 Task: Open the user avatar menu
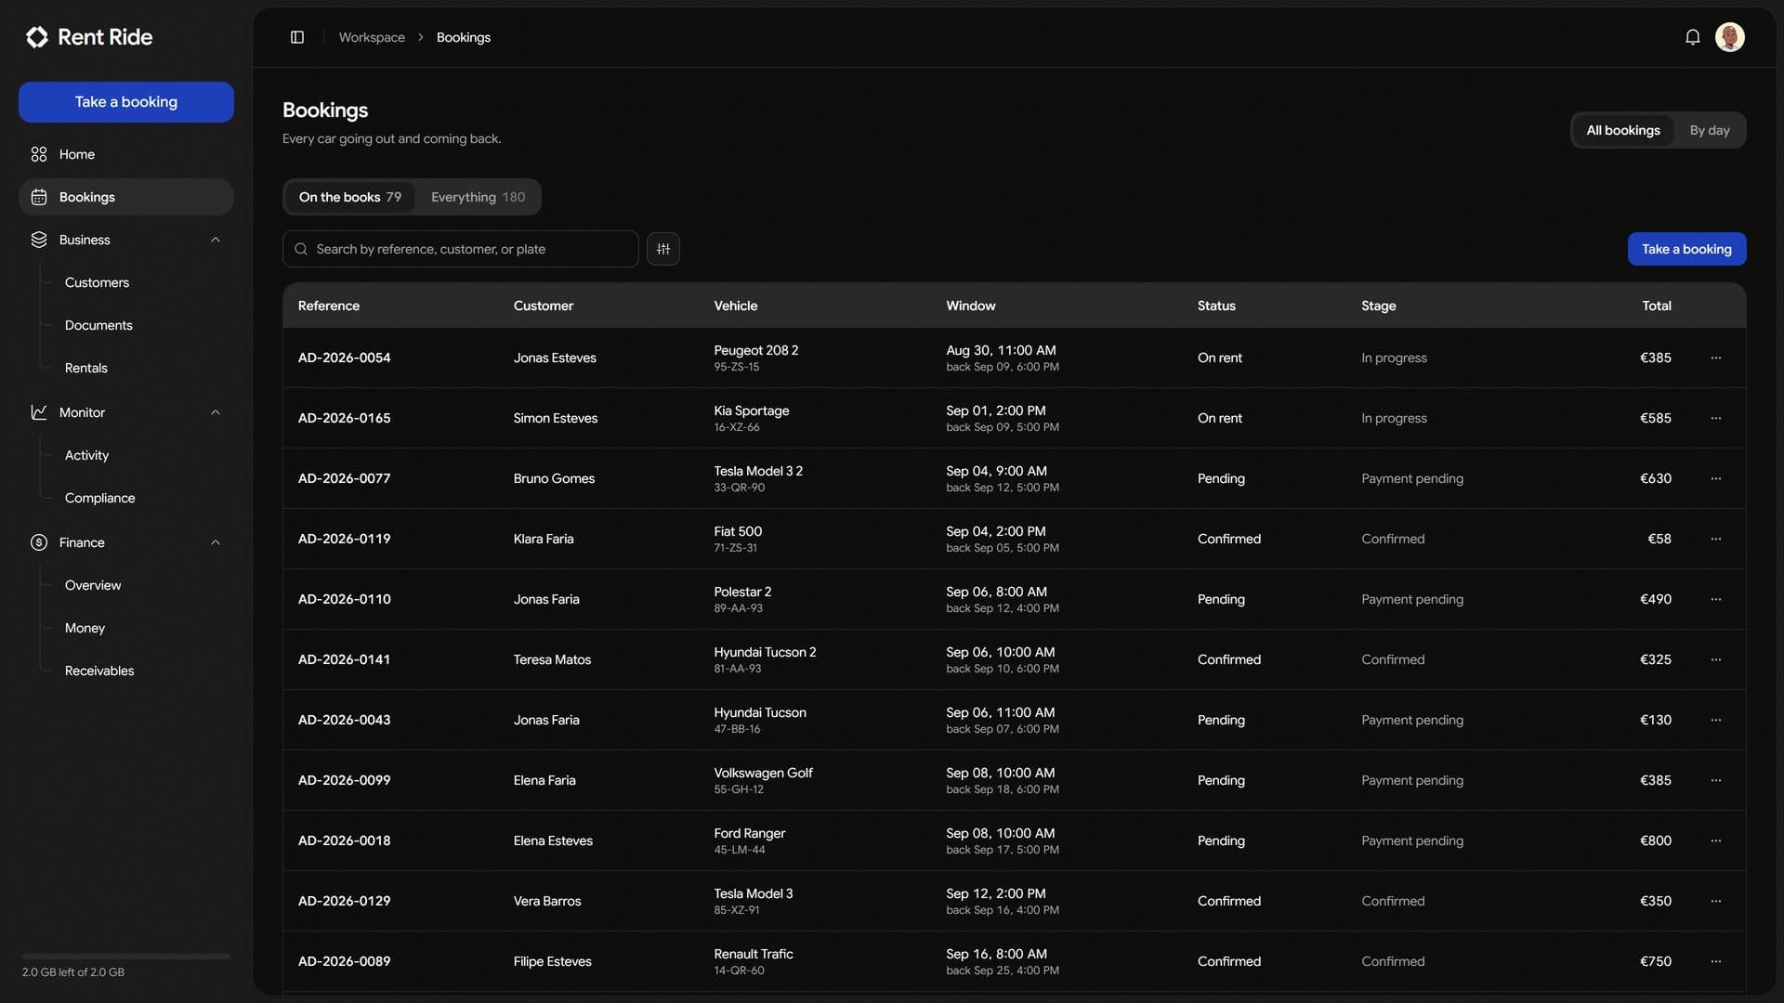pyautogui.click(x=1729, y=37)
